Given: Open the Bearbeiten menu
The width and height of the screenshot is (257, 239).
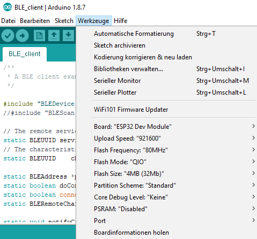Looking at the screenshot, I should pyautogui.click(x=35, y=21).
